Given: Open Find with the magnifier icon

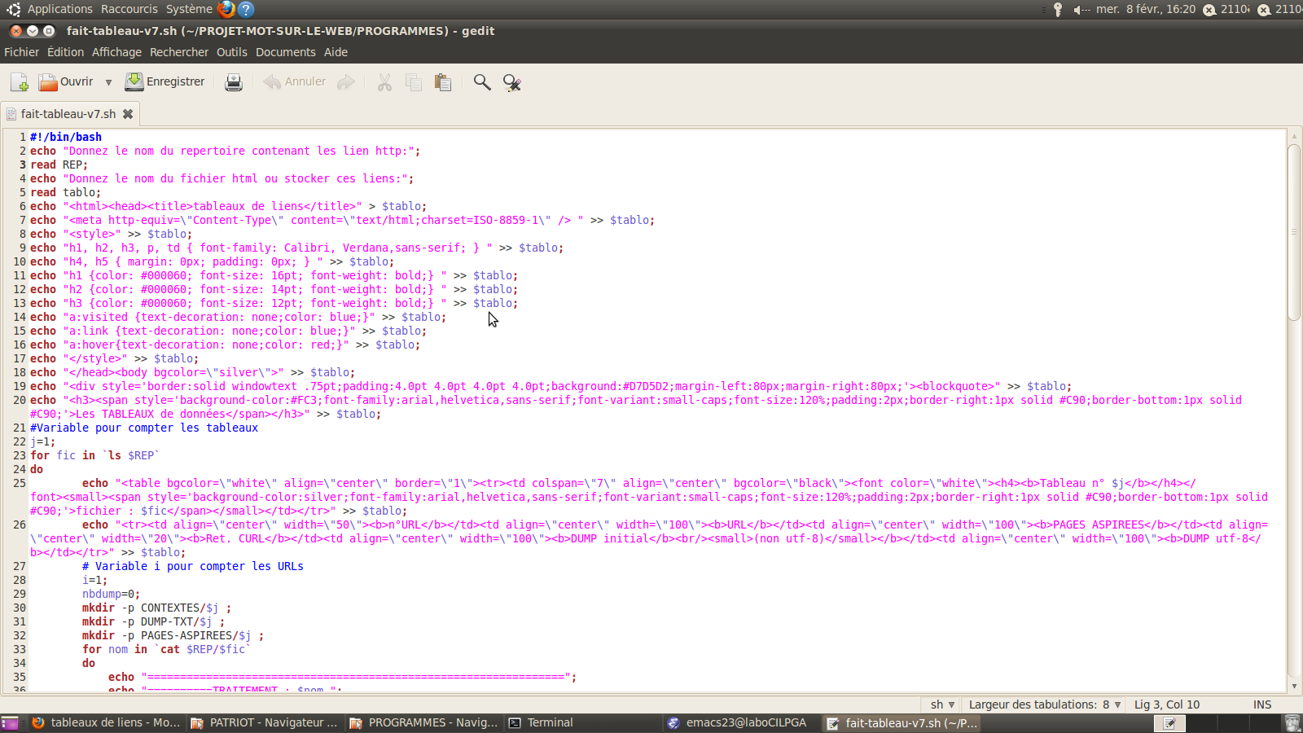Looking at the screenshot, I should [482, 82].
